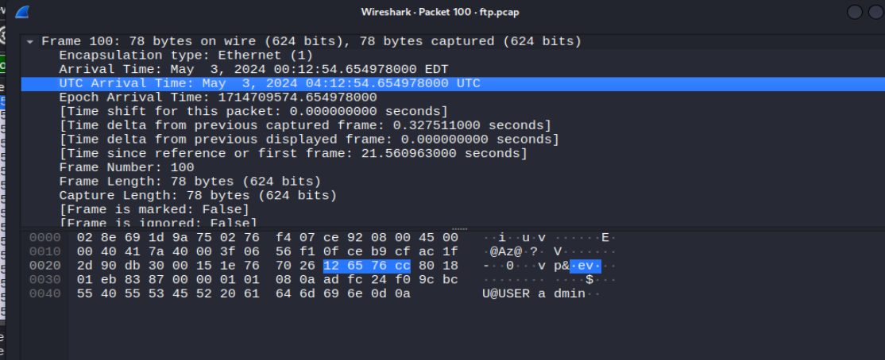
Task: Click hex offset 0040 in bytes pane
Action: (44, 293)
